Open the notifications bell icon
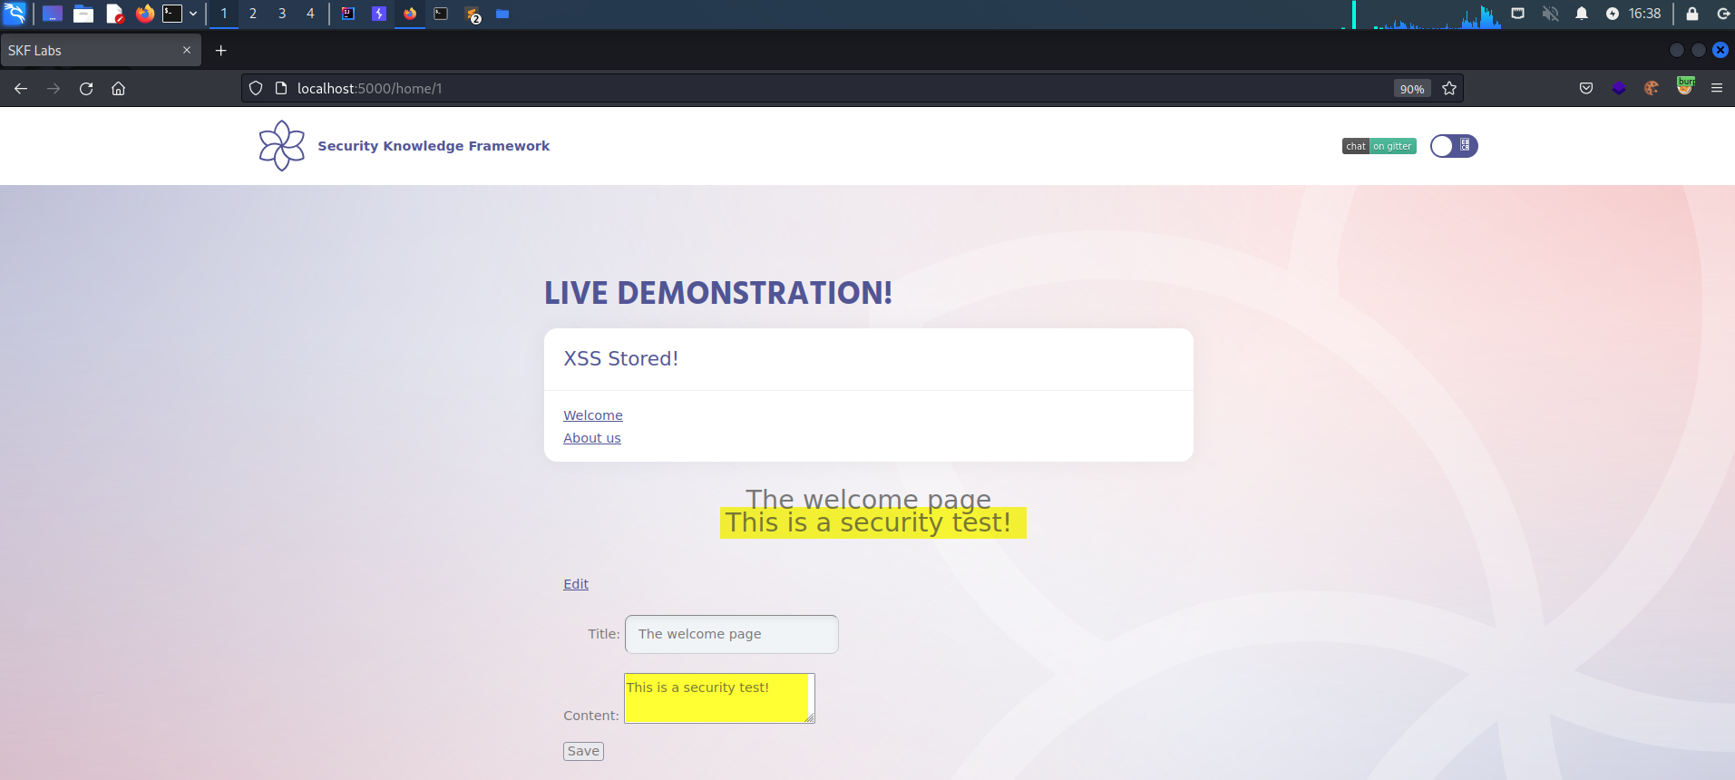The width and height of the screenshot is (1735, 780). (x=1582, y=14)
